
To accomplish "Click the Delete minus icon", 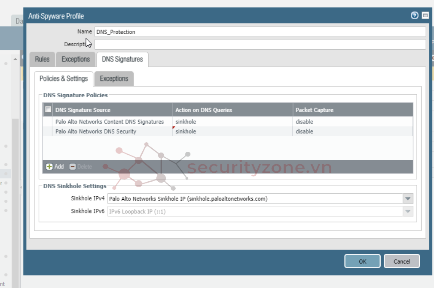I will point(73,167).
